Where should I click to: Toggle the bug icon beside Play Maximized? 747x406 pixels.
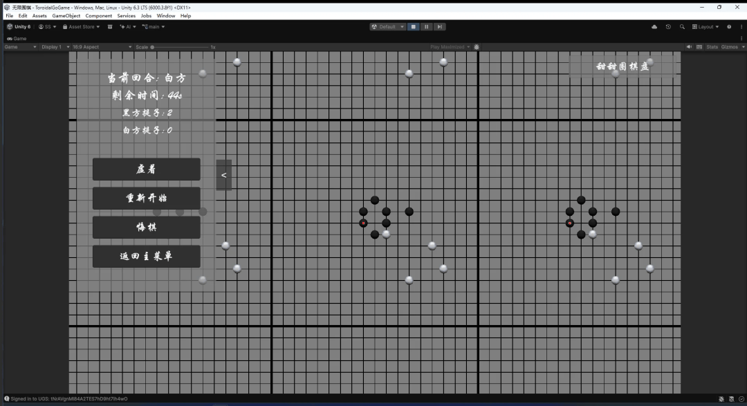(477, 47)
